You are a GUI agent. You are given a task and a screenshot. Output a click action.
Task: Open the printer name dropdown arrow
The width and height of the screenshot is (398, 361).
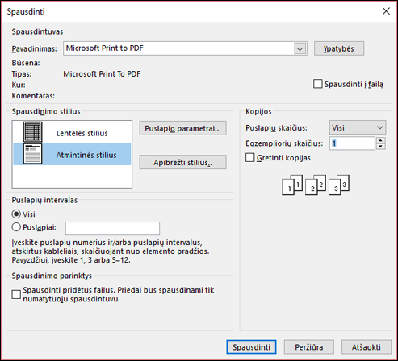300,48
